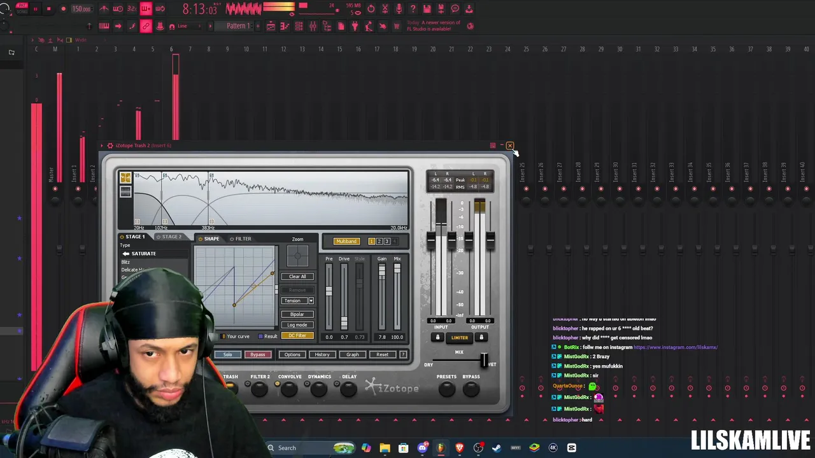Open the mixer icon in FL toolbar
Viewport: 815px width, 458px height.
tap(313, 26)
